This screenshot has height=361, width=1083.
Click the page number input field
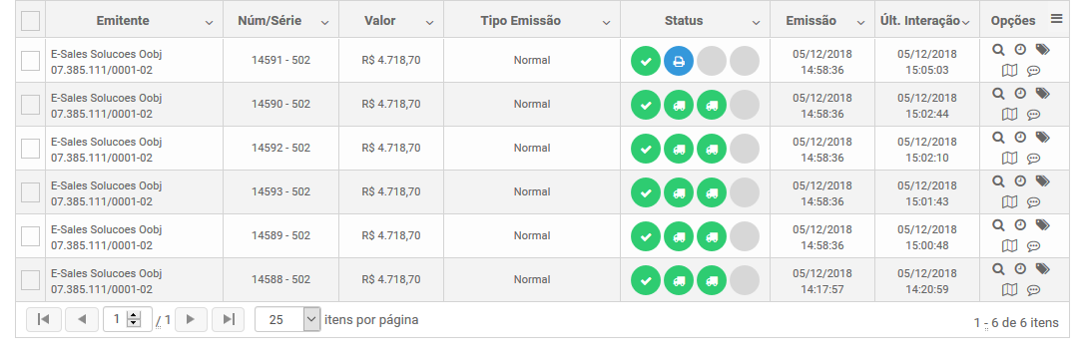pyautogui.click(x=116, y=319)
